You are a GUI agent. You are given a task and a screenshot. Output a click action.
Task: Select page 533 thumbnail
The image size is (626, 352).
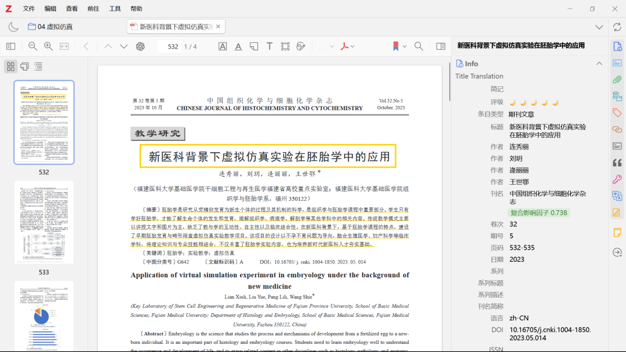pyautogui.click(x=44, y=223)
